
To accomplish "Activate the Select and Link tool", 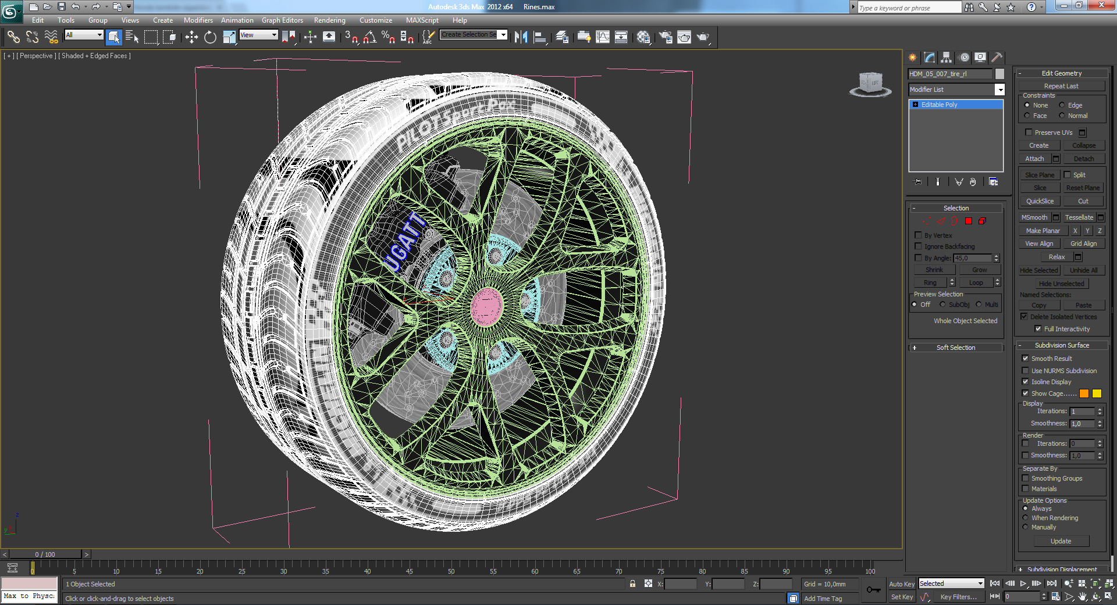I will pyautogui.click(x=13, y=37).
